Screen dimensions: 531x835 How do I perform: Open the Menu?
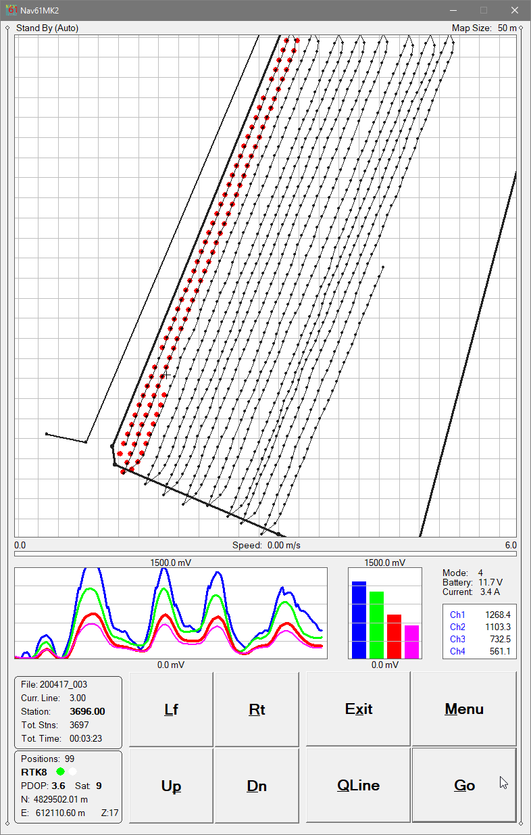click(x=464, y=709)
